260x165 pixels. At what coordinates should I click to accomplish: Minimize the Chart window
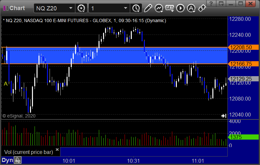[231, 4]
